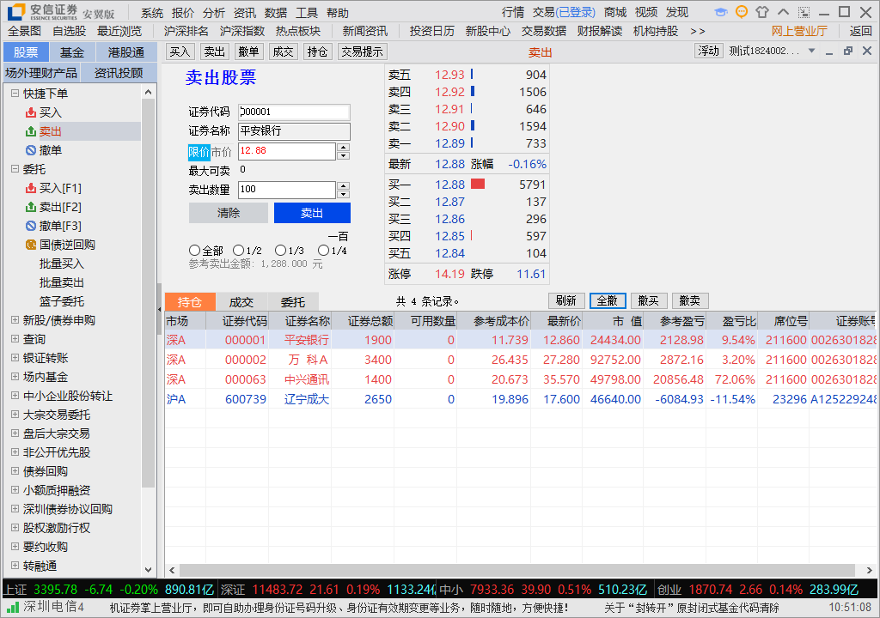Click the 浮动 button
The image size is (880, 618).
[x=708, y=51]
